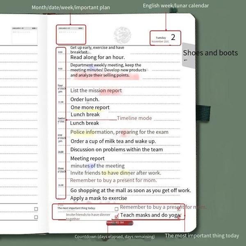Viewport: 246px width, 246px height.
Task: Check the upper checkbox on the left page
Action: (x=36, y=209)
